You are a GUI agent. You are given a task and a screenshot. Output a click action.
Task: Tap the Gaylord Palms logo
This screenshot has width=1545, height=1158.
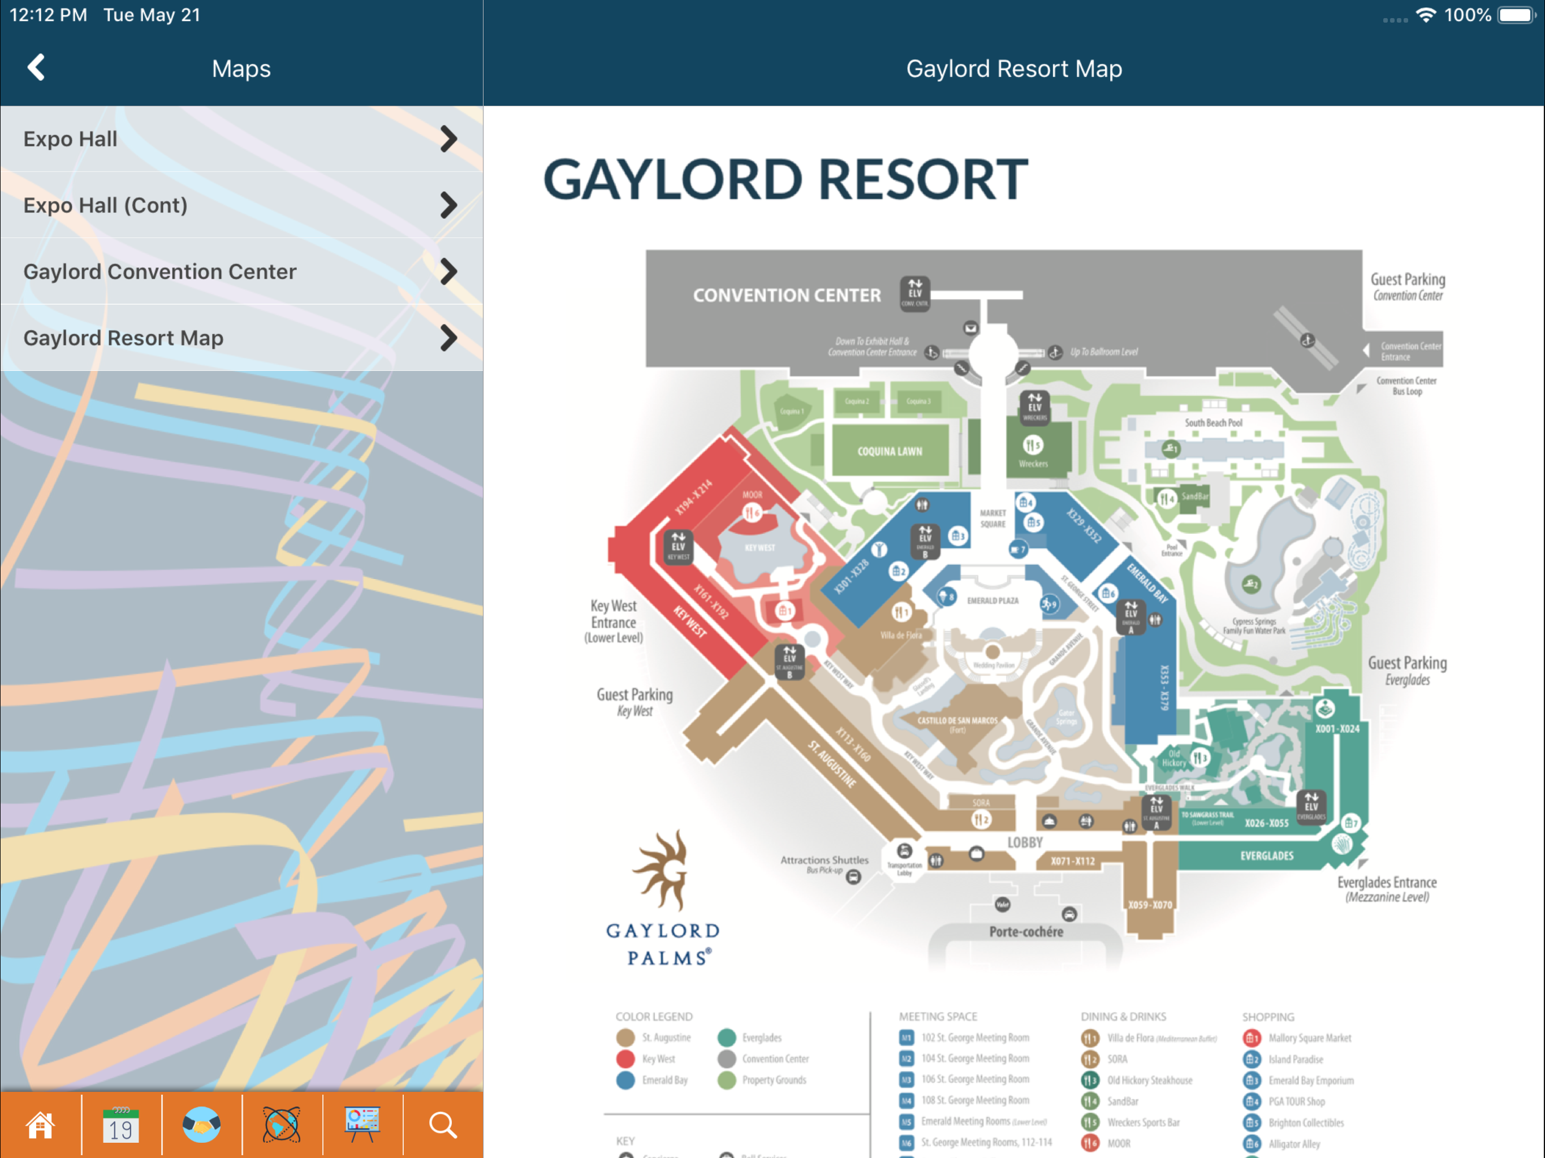point(663,898)
